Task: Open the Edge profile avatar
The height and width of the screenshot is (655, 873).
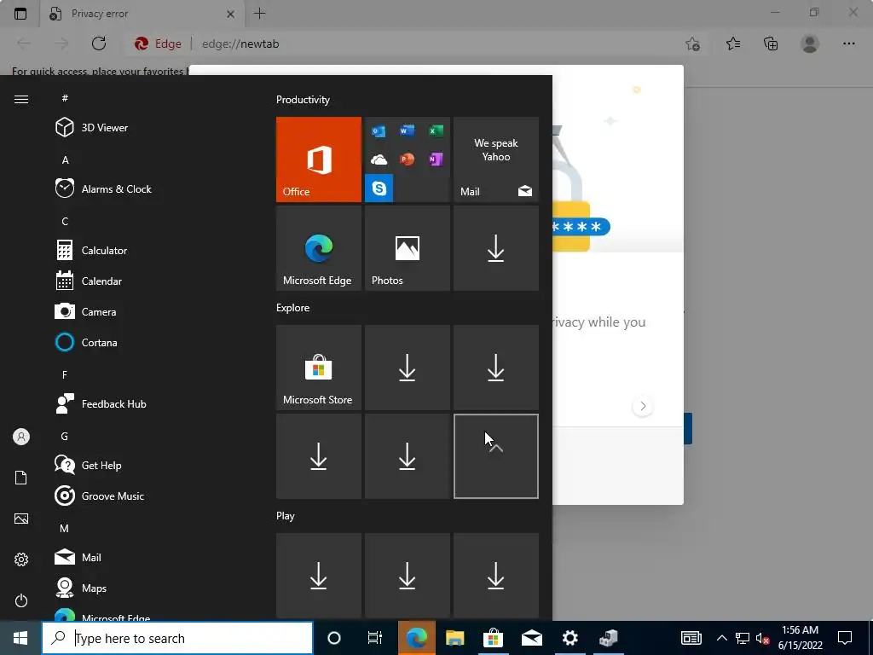Action: coord(810,43)
